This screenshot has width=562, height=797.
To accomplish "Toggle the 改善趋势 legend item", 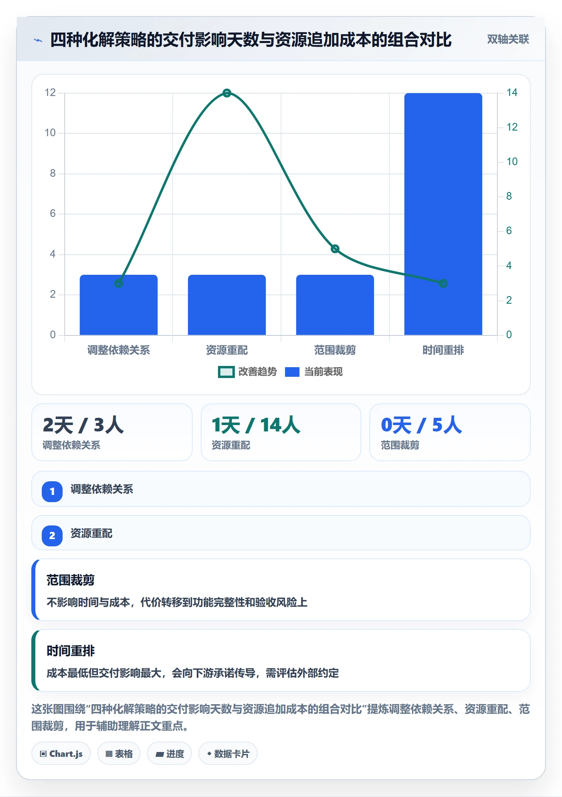I will [x=247, y=372].
